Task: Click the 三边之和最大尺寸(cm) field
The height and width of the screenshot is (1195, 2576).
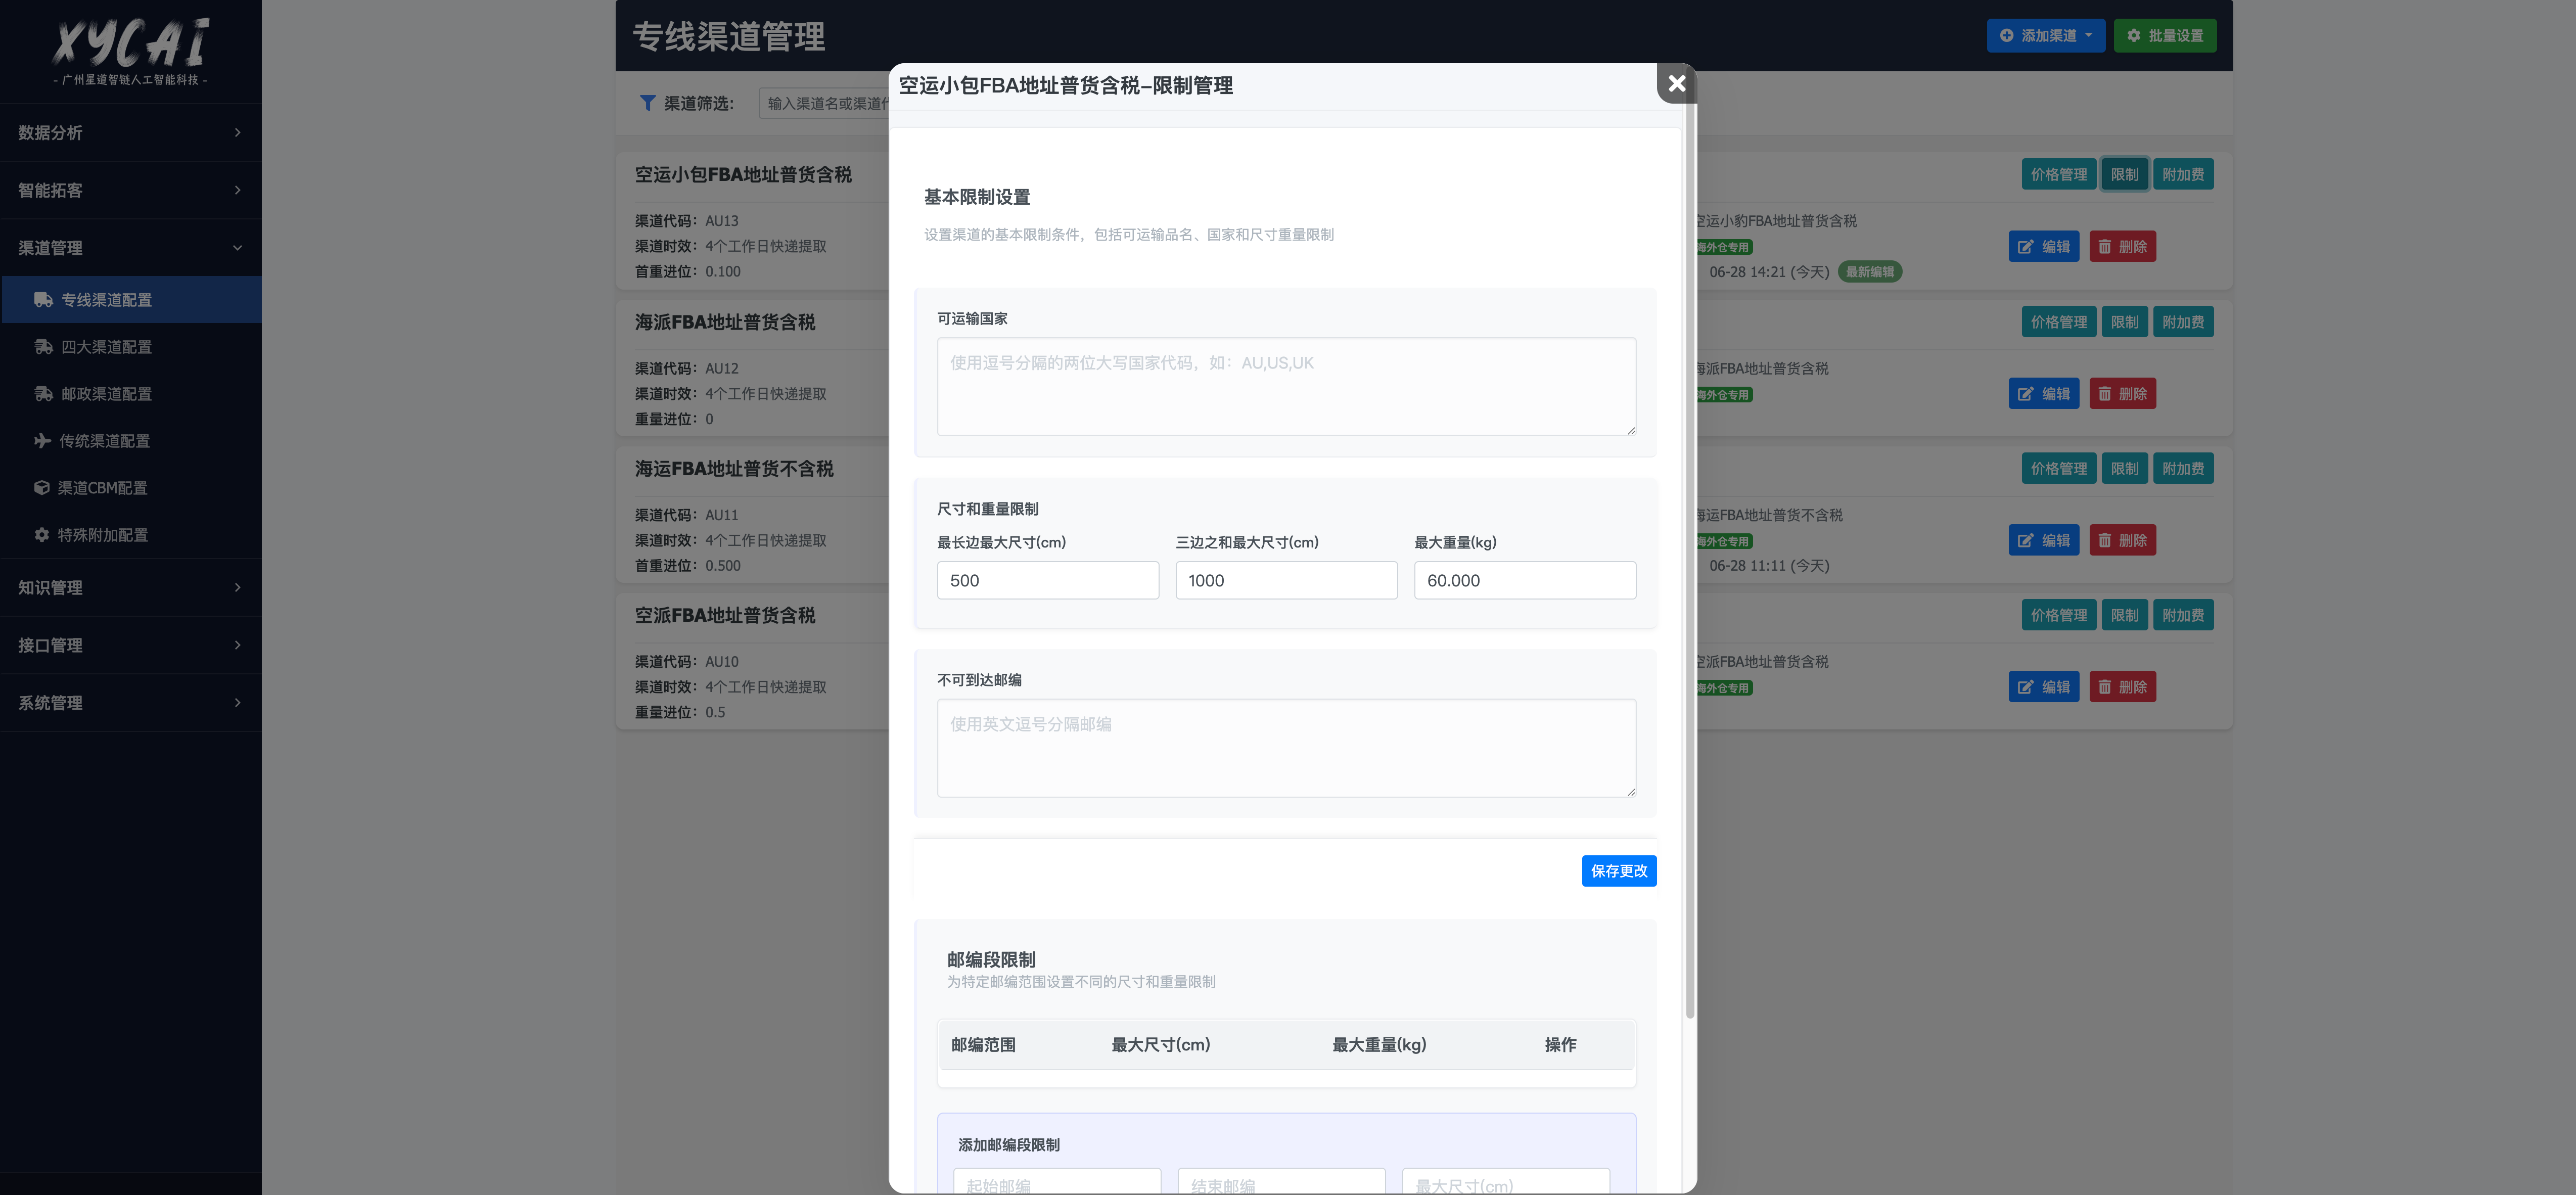Action: pos(1286,580)
